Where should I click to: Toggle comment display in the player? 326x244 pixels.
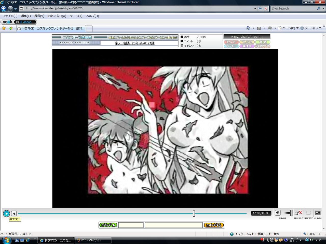298,213
